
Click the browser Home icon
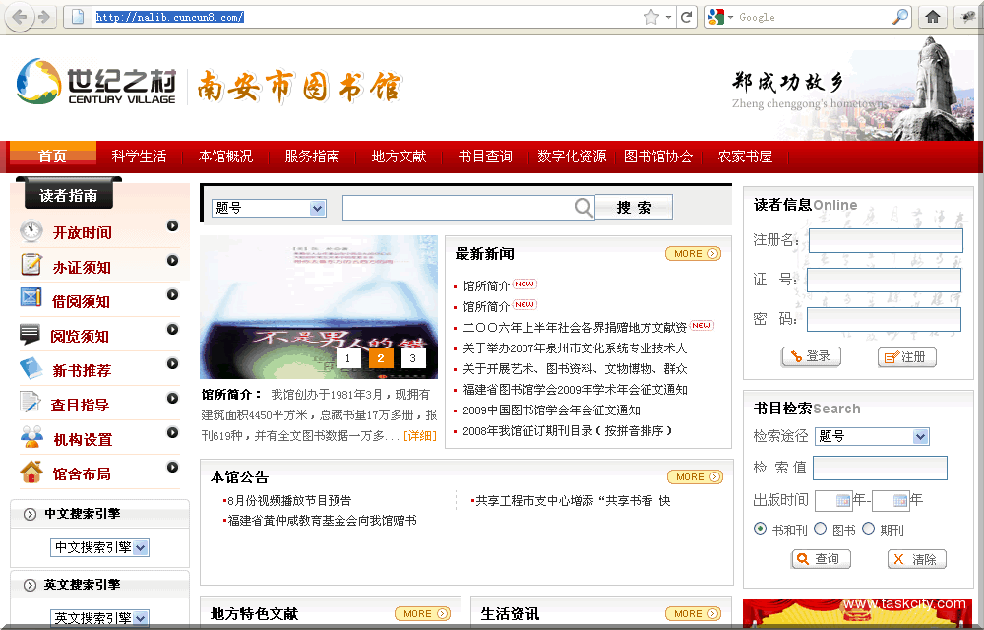932,17
